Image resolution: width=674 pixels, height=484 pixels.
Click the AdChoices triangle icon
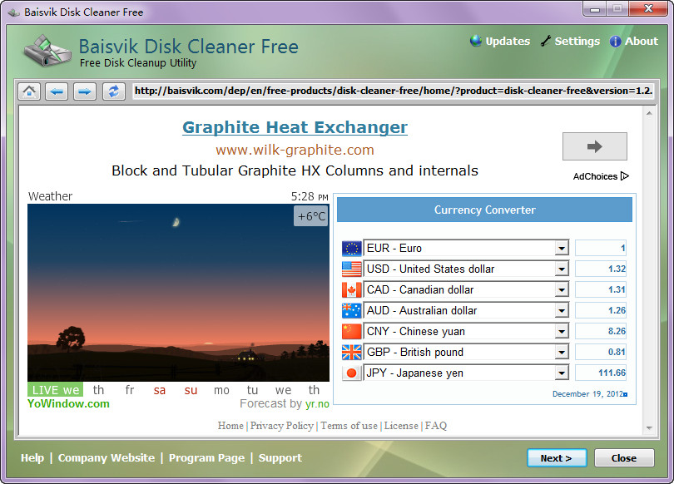625,176
